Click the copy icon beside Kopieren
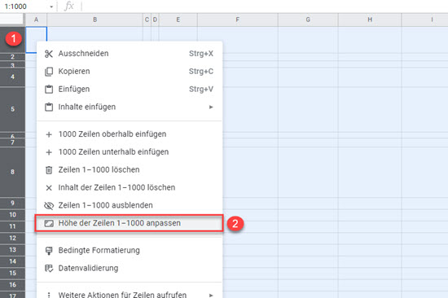Screen dimensions: 448x298 pyautogui.click(x=49, y=72)
